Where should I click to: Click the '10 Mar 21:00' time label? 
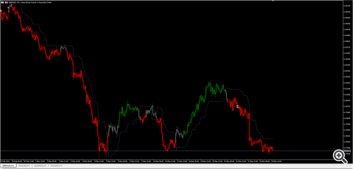click(x=170, y=161)
